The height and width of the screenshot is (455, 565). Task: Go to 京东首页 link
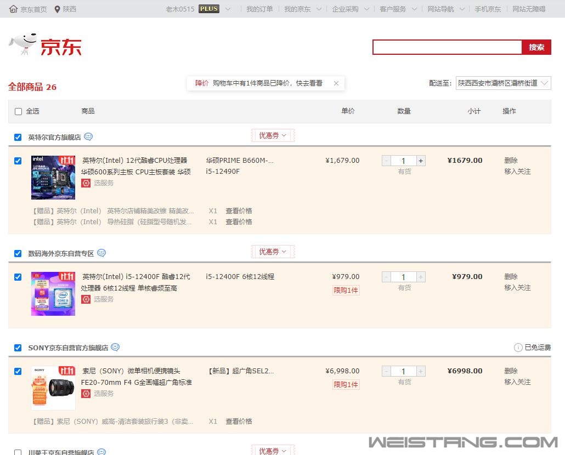click(33, 9)
